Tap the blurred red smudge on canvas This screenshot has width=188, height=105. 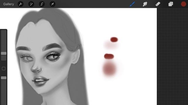coord(109,69)
